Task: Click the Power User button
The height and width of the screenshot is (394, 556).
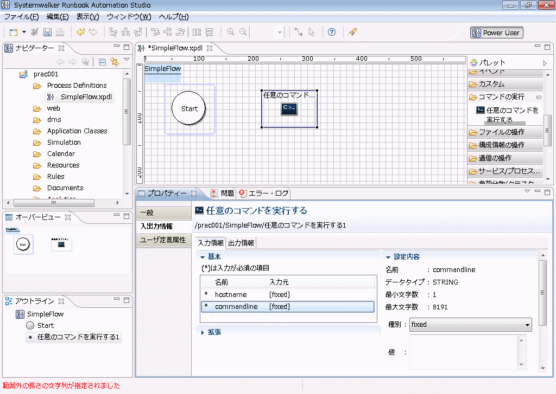Action: tap(496, 33)
